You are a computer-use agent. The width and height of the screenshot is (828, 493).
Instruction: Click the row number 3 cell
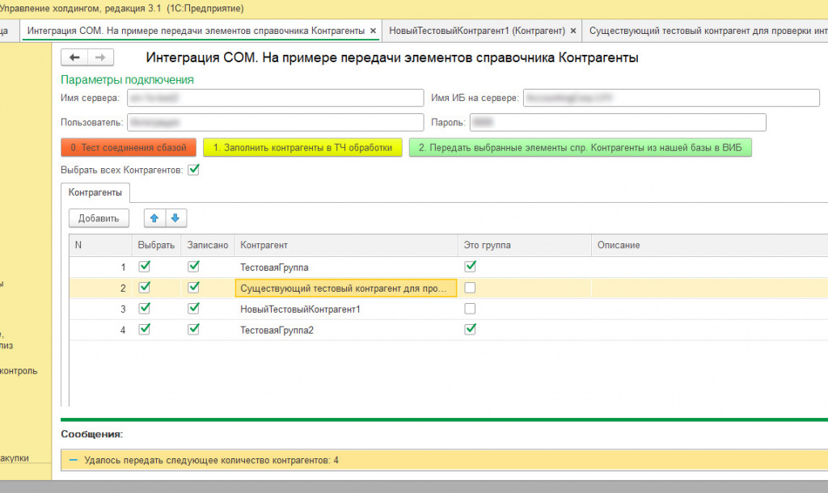(x=100, y=309)
